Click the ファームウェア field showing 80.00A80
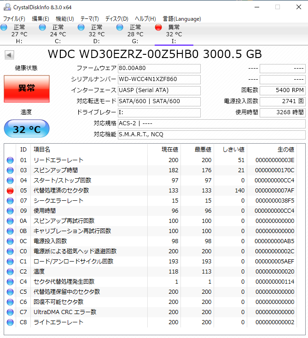 [159, 68]
